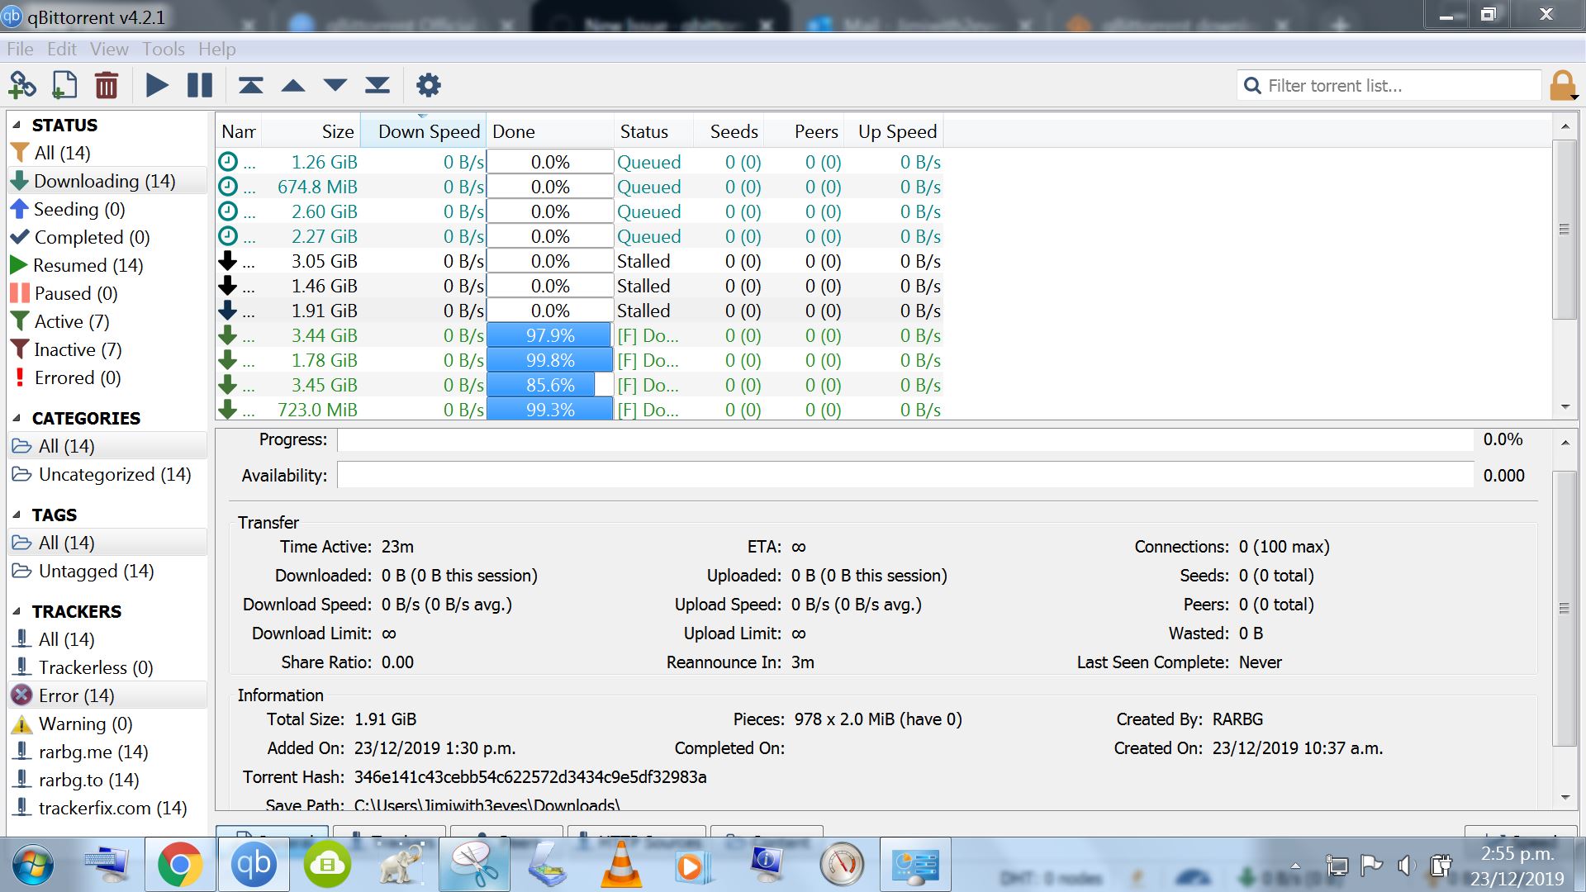The image size is (1586, 892).
Task: Show Active (7) torrents
Action: (107, 322)
